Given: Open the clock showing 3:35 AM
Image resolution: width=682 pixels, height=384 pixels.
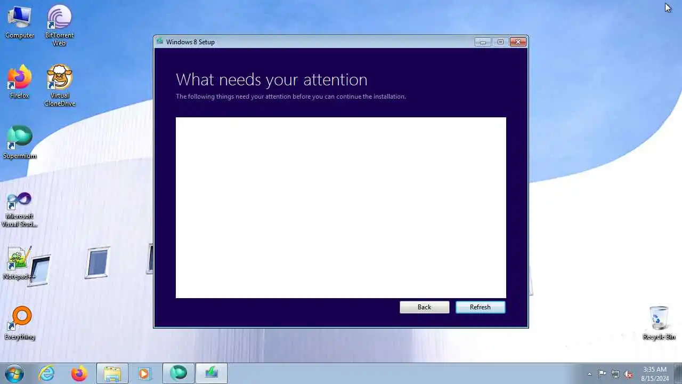Looking at the screenshot, I should tap(655, 373).
